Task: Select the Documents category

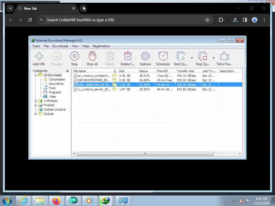Action: coord(56,84)
